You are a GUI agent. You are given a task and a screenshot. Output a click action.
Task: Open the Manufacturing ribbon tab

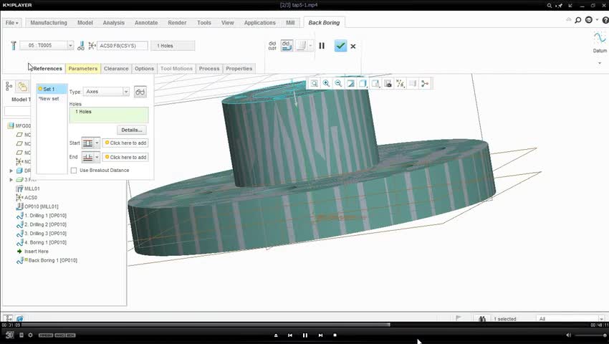click(x=49, y=23)
